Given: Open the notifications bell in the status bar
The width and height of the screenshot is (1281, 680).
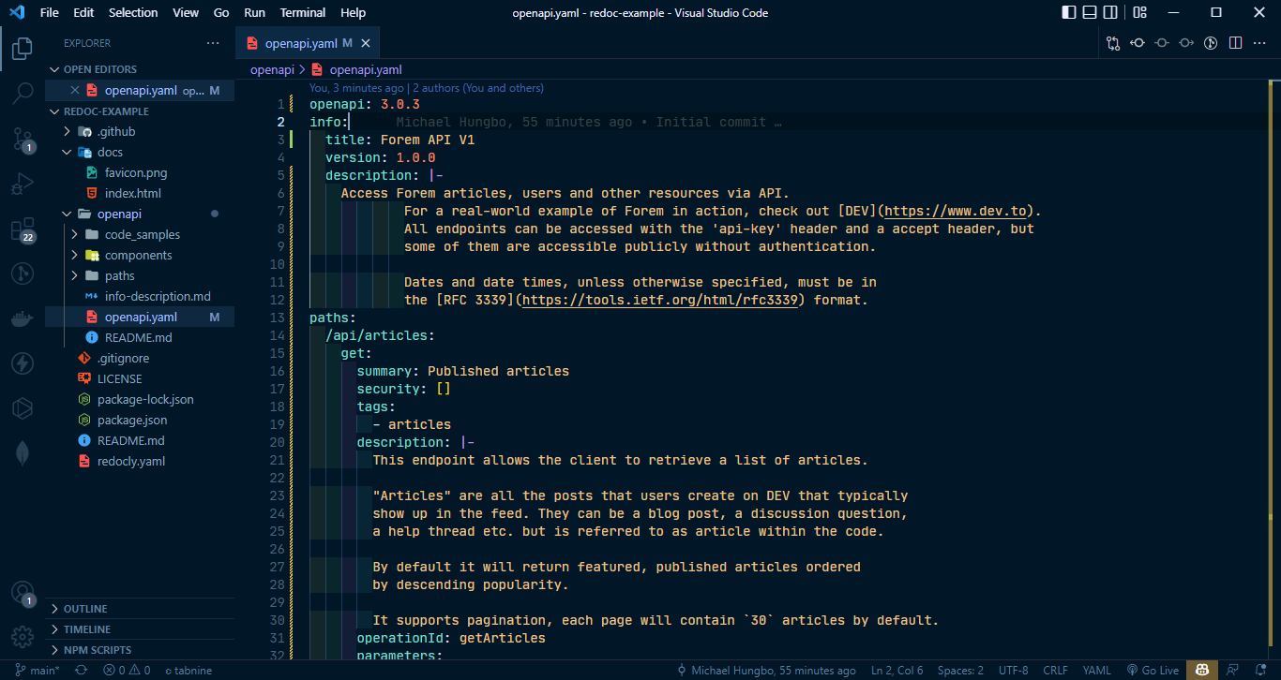Looking at the screenshot, I should point(1260,670).
